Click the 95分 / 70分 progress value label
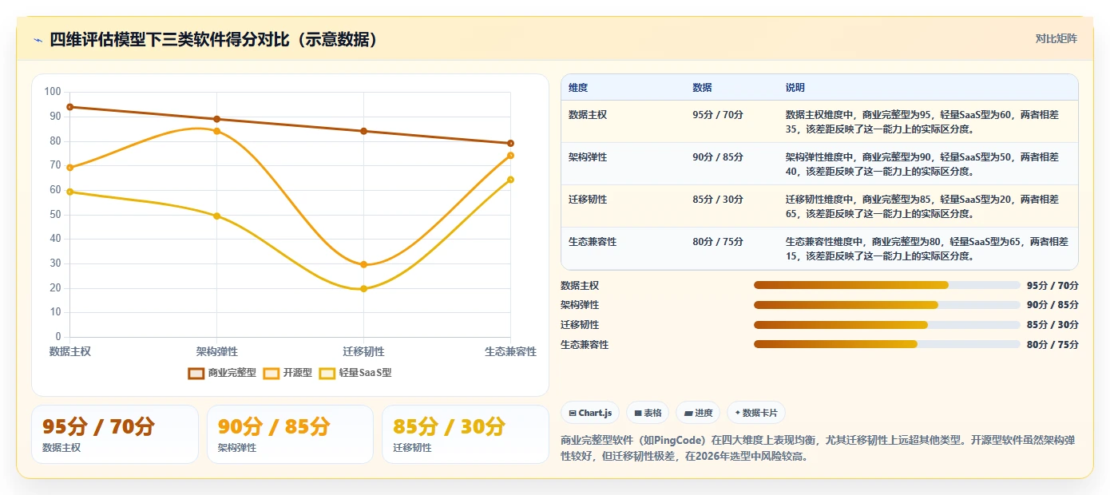 pyautogui.click(x=1053, y=285)
